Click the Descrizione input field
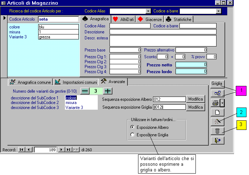 163,32
